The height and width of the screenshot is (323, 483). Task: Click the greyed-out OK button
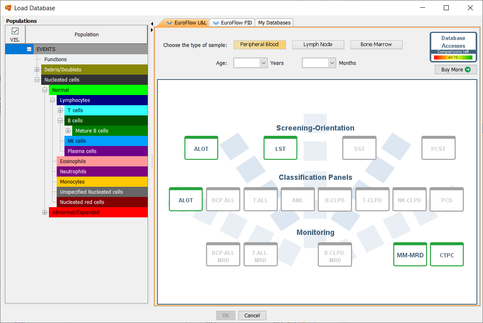pyautogui.click(x=226, y=315)
